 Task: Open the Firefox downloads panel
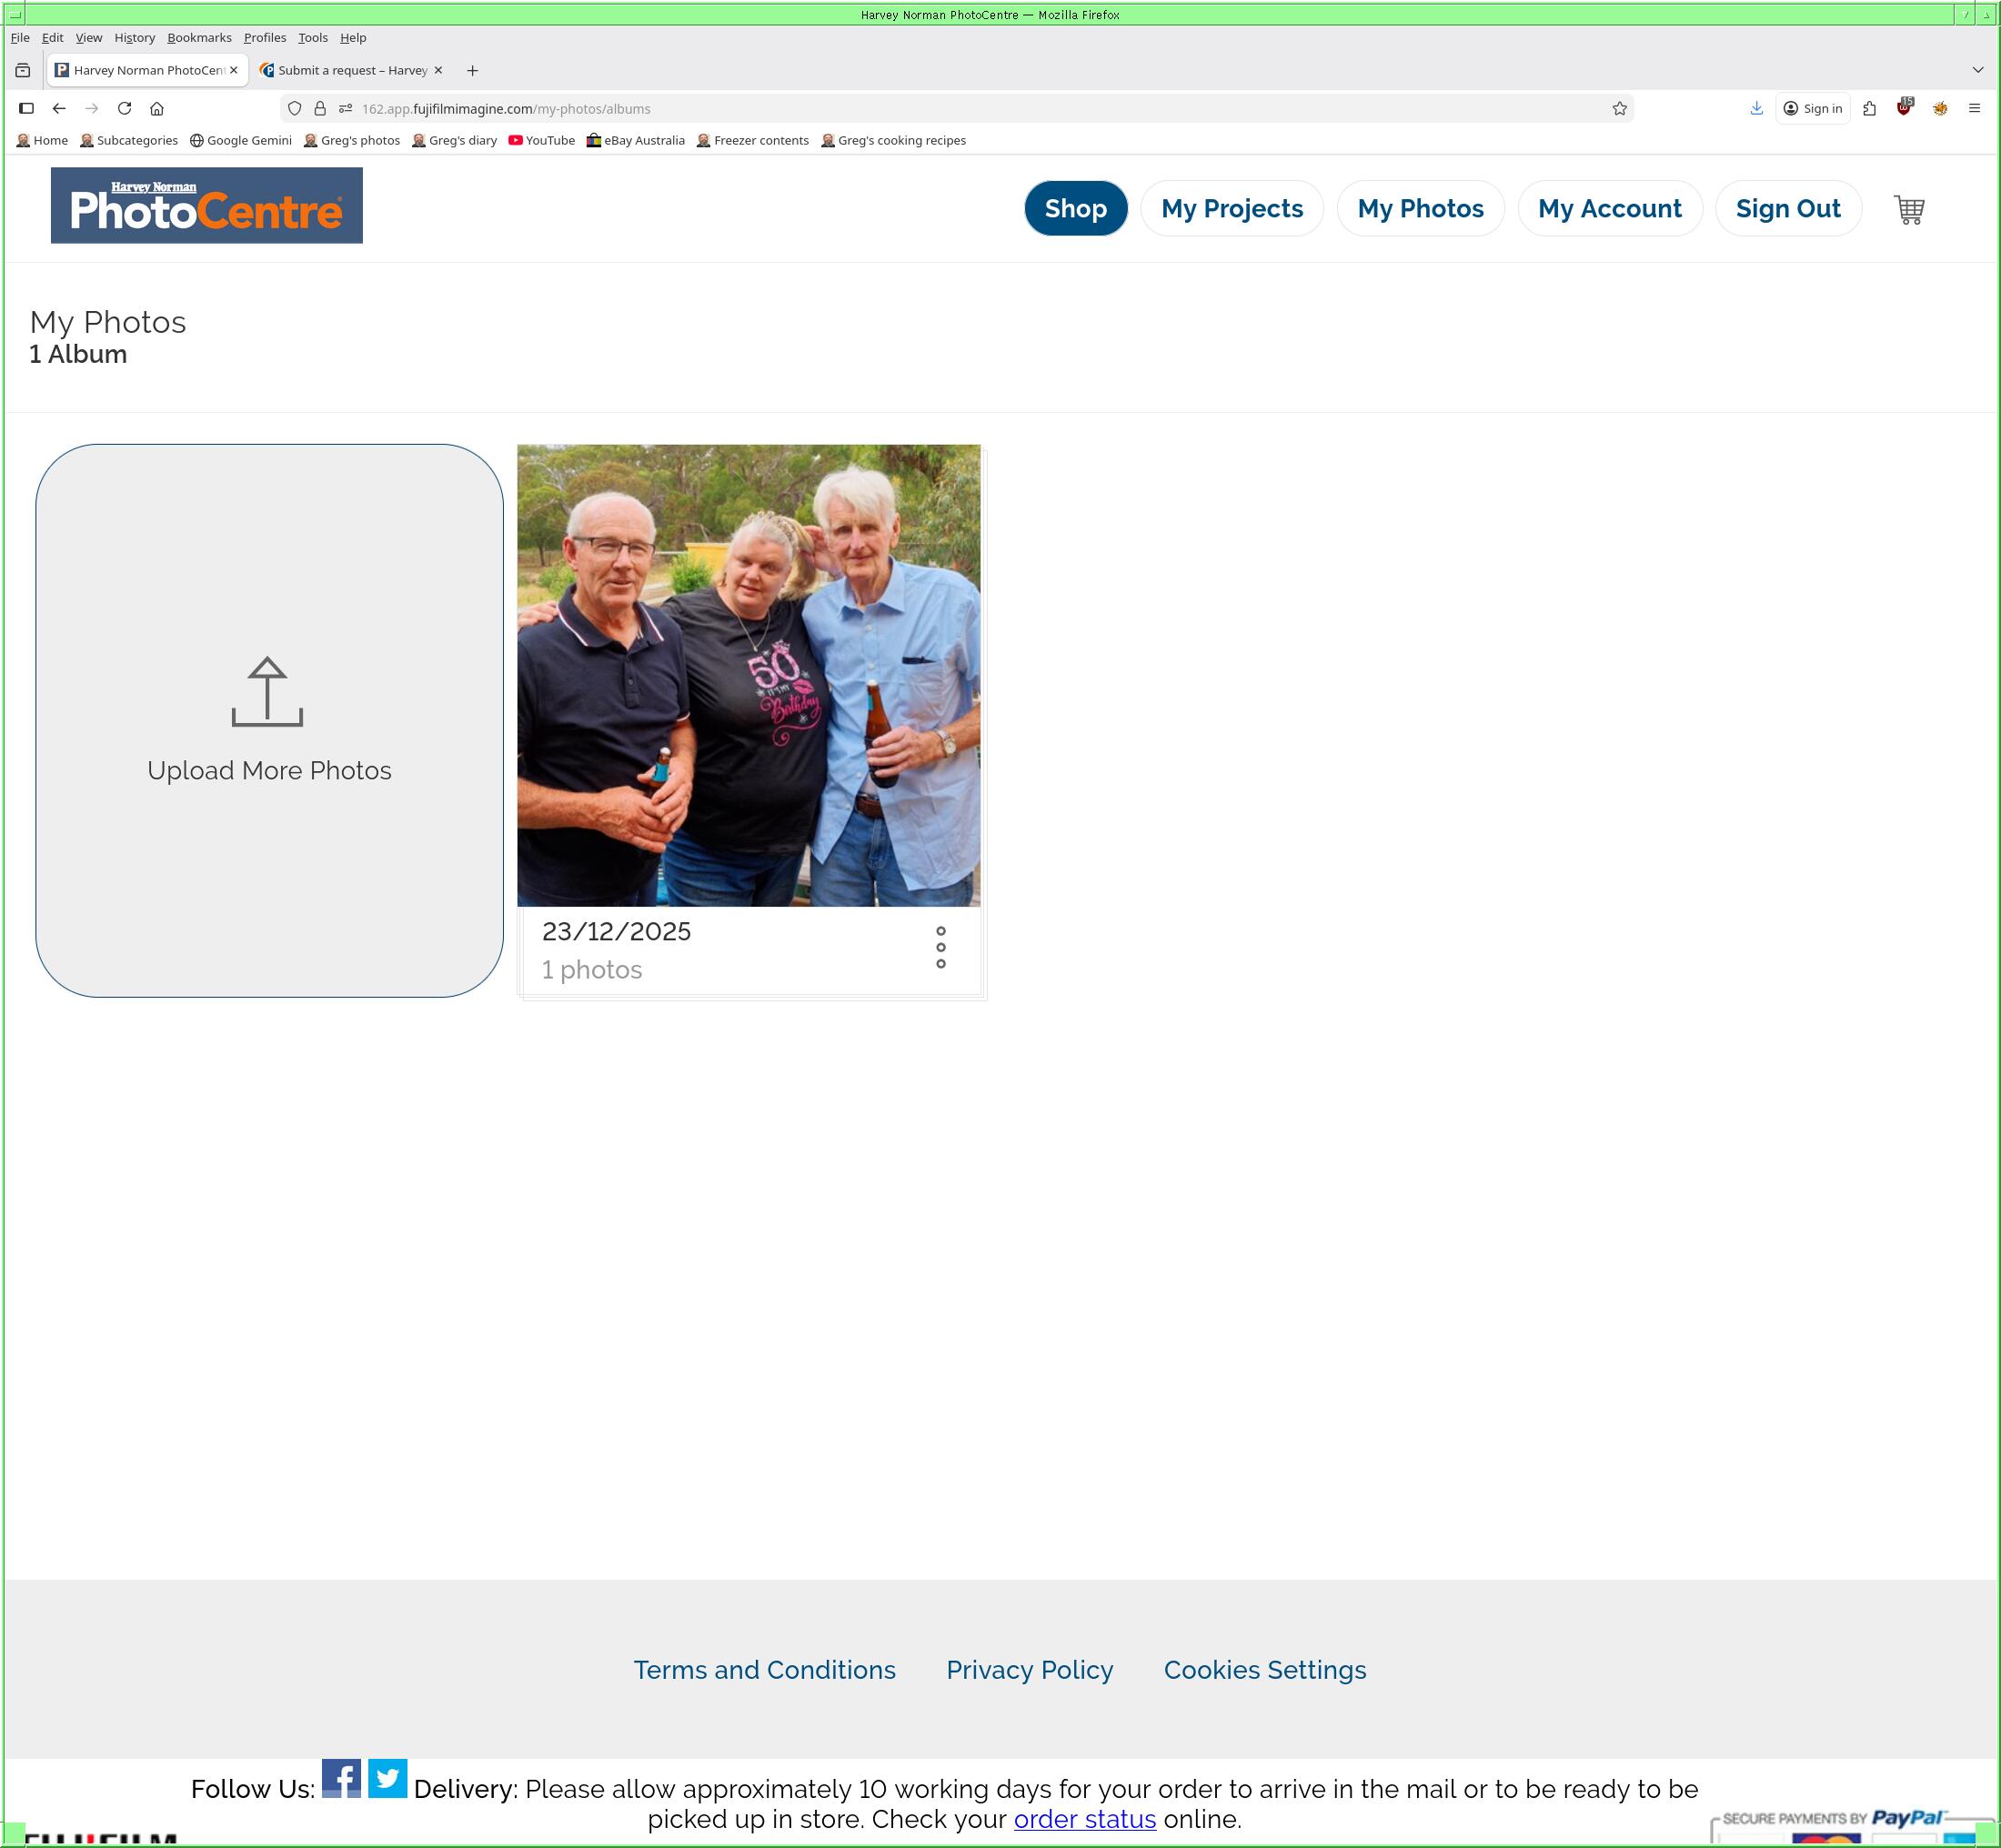[x=1756, y=108]
